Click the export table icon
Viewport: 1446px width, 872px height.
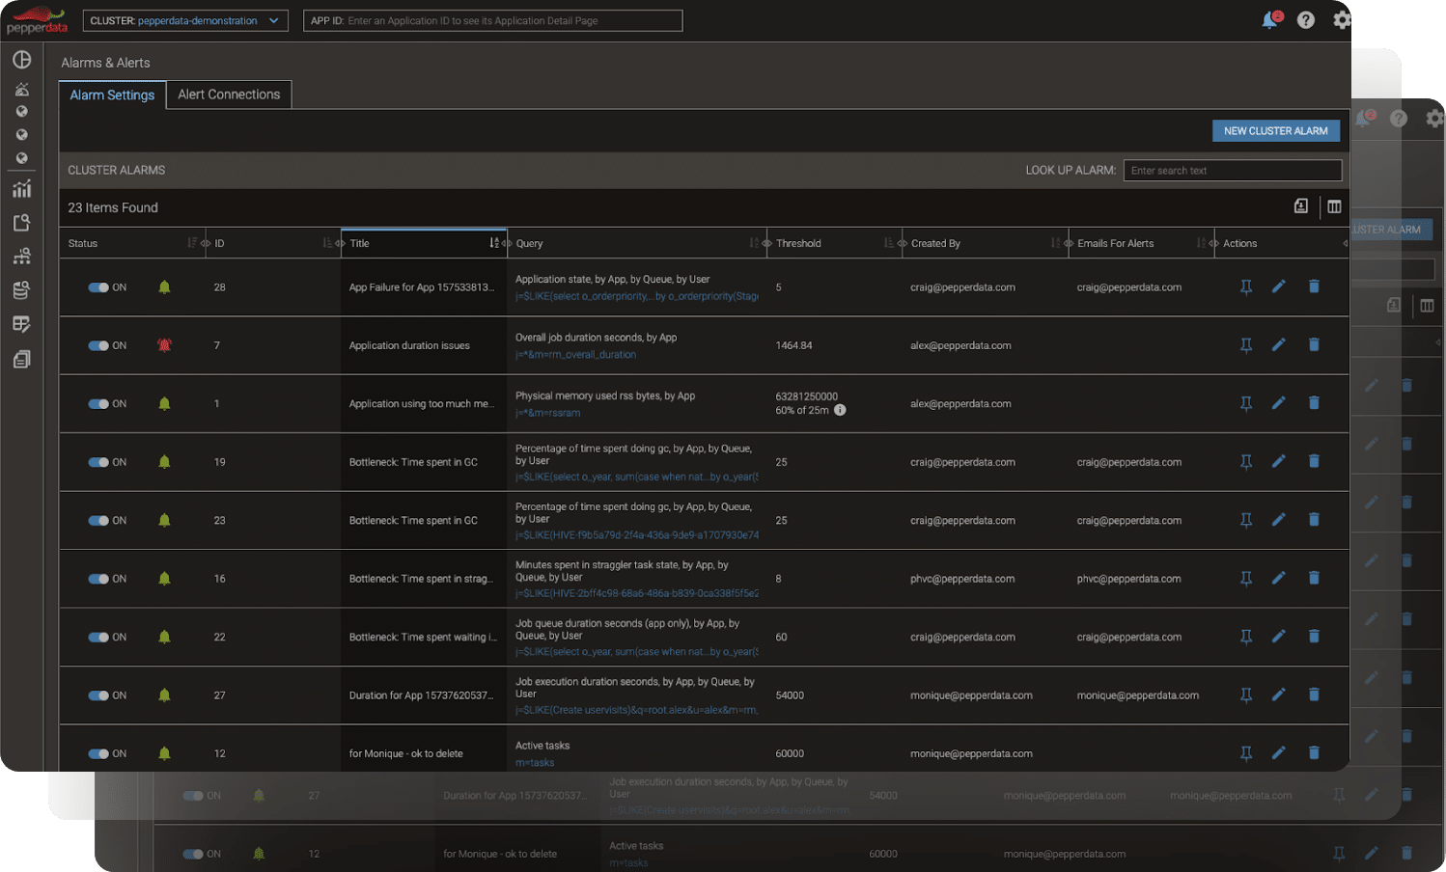tap(1301, 206)
